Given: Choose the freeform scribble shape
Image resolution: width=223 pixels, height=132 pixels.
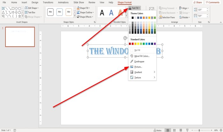Looking at the screenshot, I should 3,16.
